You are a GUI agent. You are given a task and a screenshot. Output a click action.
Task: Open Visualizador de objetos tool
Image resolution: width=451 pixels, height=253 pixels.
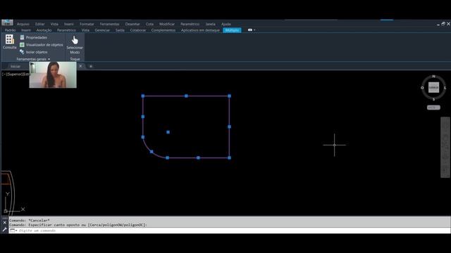(42, 45)
